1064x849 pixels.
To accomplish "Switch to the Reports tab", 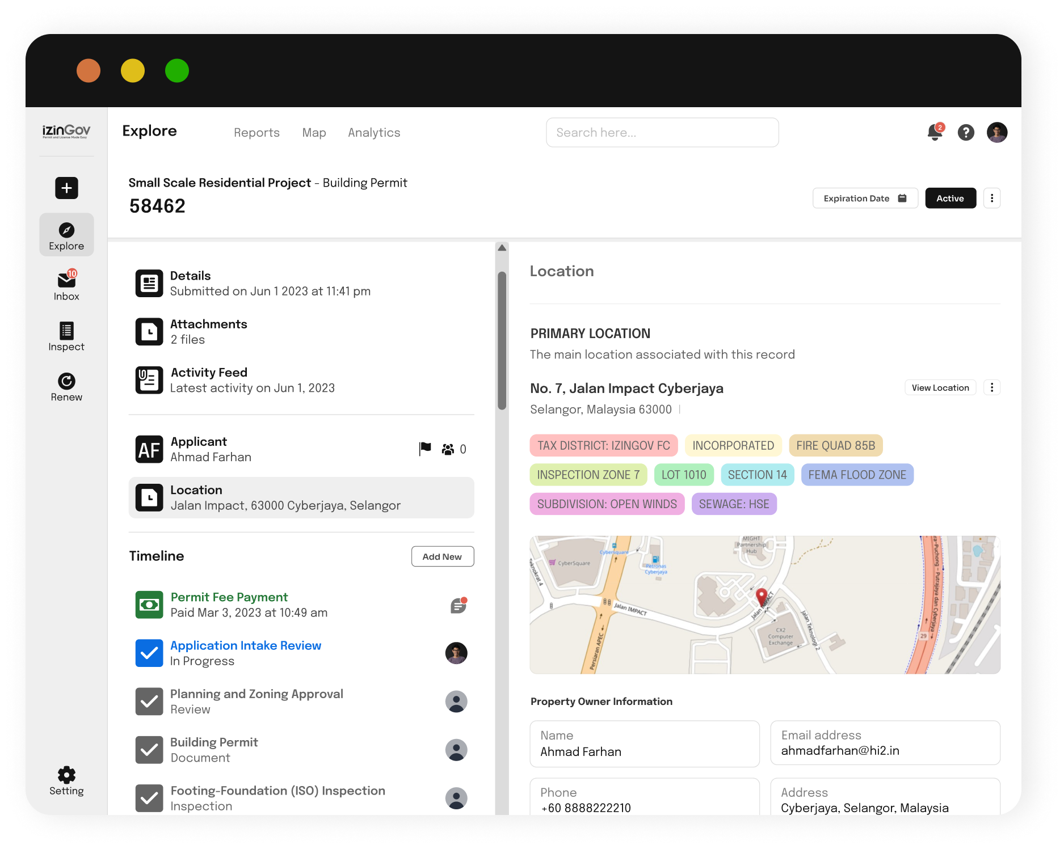I will pyautogui.click(x=256, y=132).
